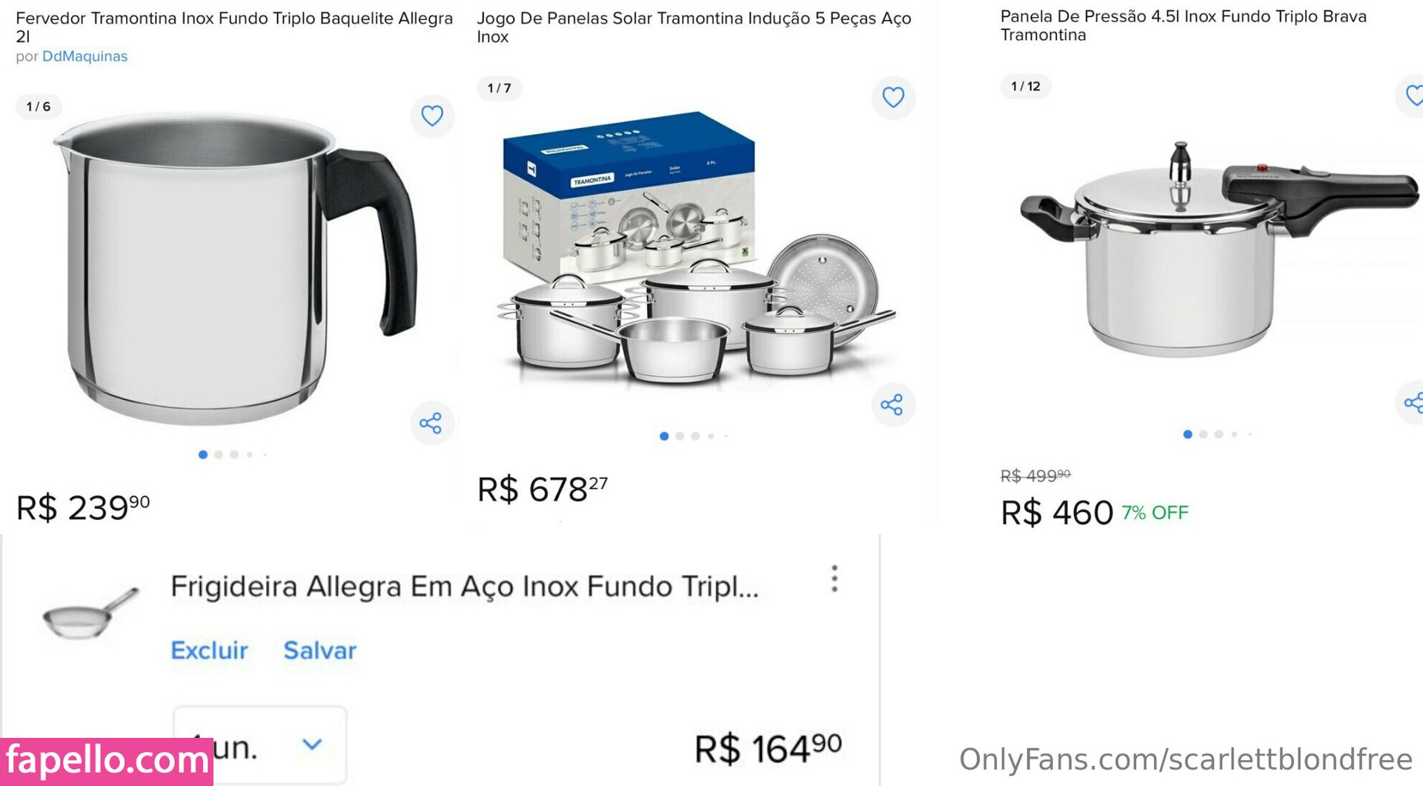
Task: Share the pressure cooker listing
Action: pyautogui.click(x=1413, y=403)
